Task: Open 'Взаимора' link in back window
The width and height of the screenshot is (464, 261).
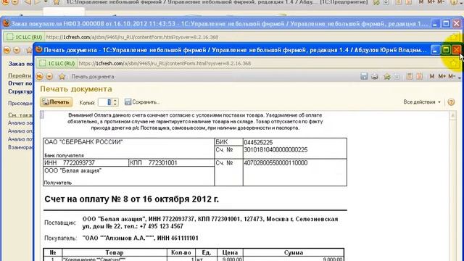Action: click(x=20, y=147)
